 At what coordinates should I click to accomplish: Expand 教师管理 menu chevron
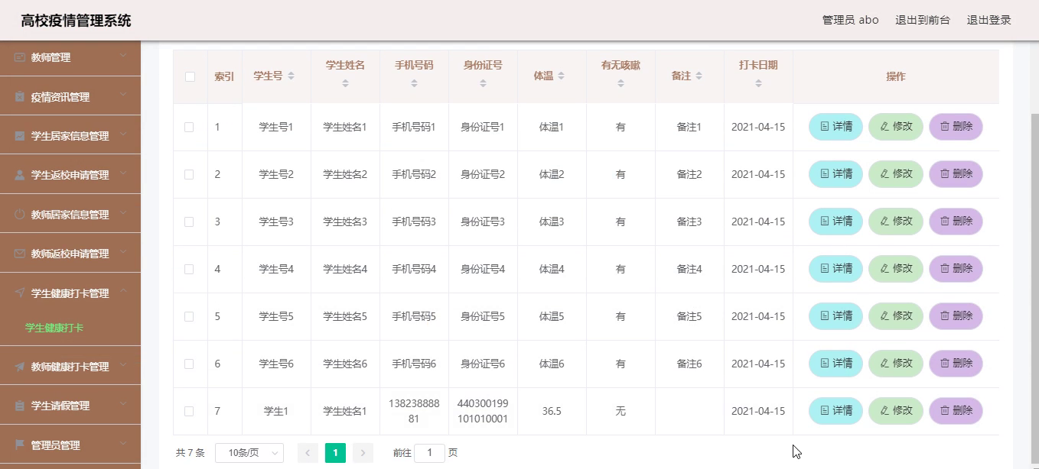[123, 57]
